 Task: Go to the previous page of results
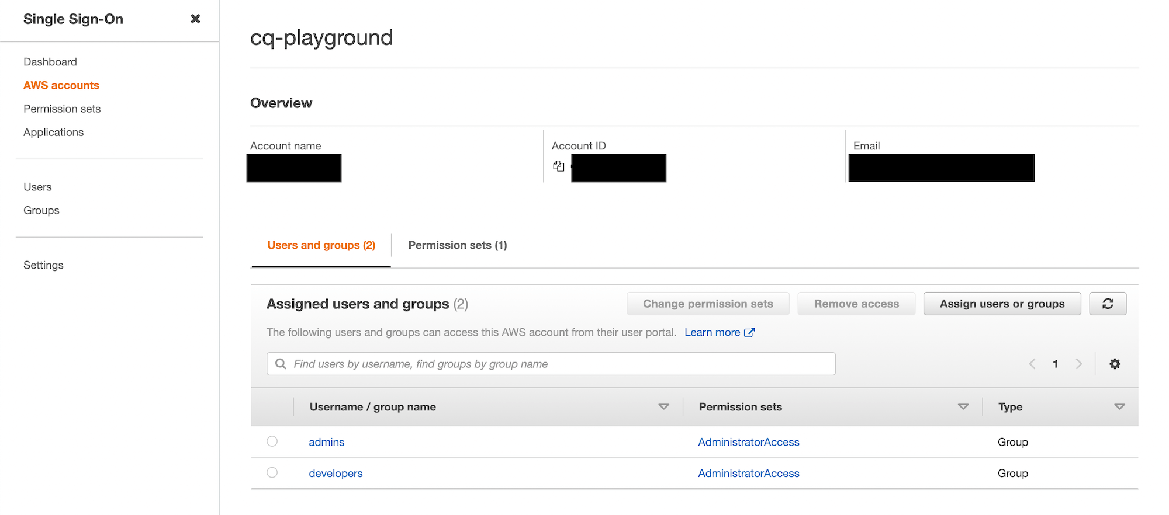point(1032,364)
